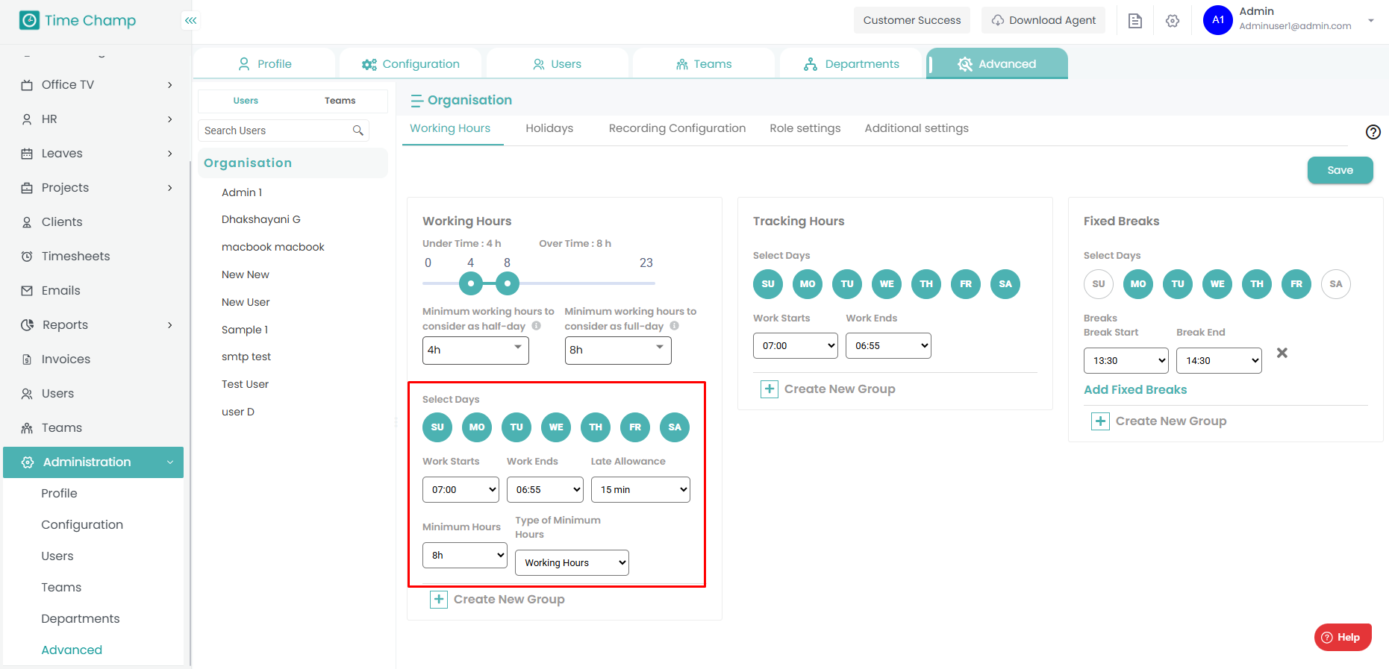The height and width of the screenshot is (669, 1389).
Task: Open the Help chat button
Action: pyautogui.click(x=1343, y=637)
